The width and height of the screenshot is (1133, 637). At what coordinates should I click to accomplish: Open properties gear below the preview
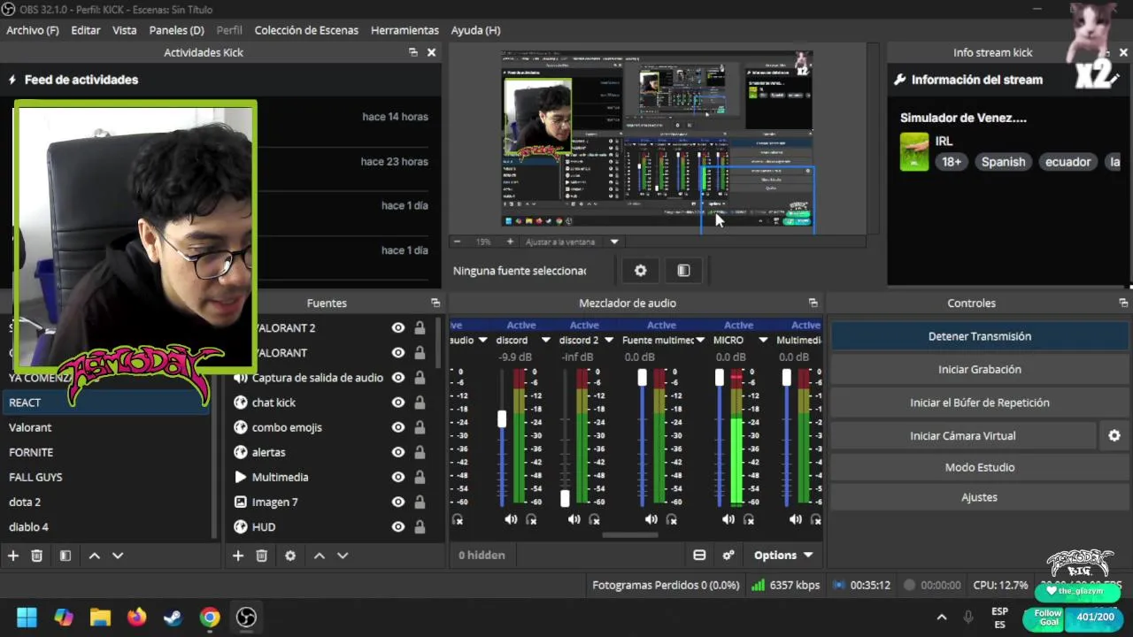(640, 271)
